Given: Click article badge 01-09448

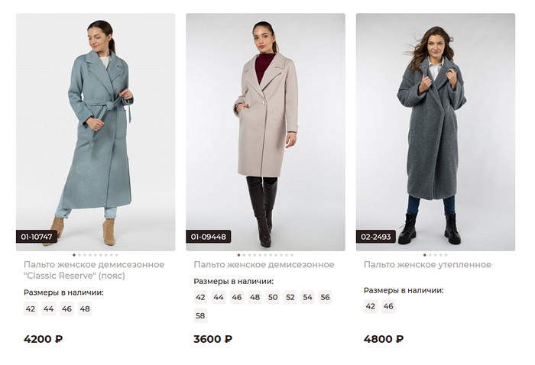Looking at the screenshot, I should tap(208, 237).
